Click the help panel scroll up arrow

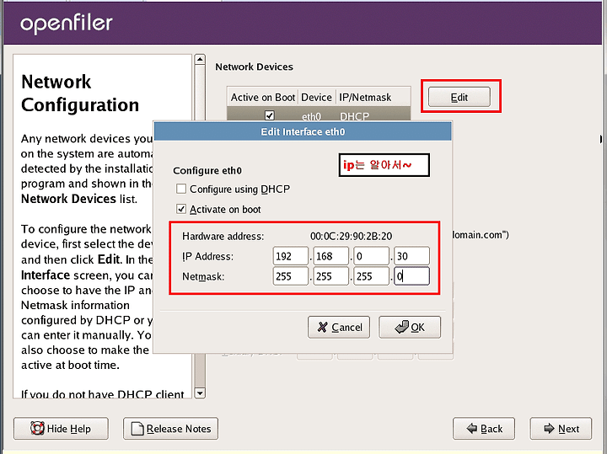coord(200,59)
